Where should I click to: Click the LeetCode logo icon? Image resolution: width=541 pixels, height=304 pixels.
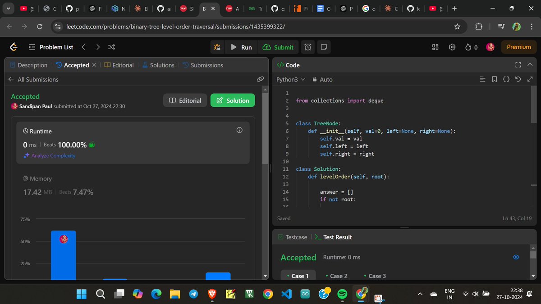[13, 47]
